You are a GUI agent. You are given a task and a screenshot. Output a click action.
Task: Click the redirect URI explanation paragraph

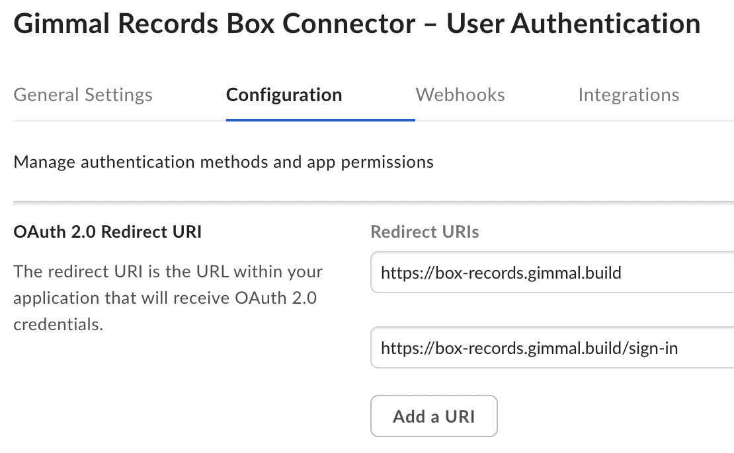click(x=168, y=298)
